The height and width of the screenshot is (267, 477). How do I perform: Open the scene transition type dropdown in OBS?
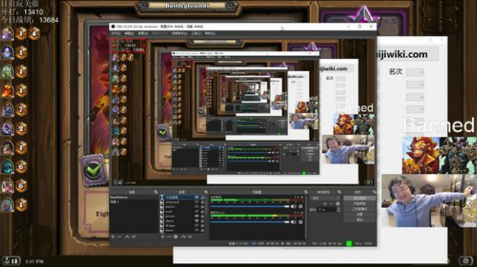(x=326, y=198)
